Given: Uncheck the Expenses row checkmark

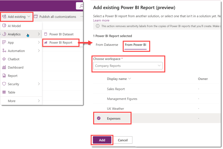Looking at the screenshot, I should 99,118.
